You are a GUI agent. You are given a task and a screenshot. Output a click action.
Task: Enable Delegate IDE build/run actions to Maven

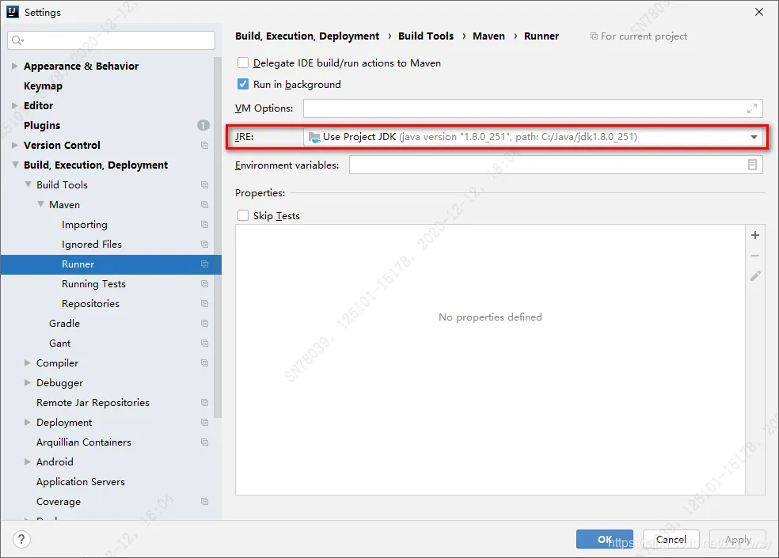tap(243, 63)
